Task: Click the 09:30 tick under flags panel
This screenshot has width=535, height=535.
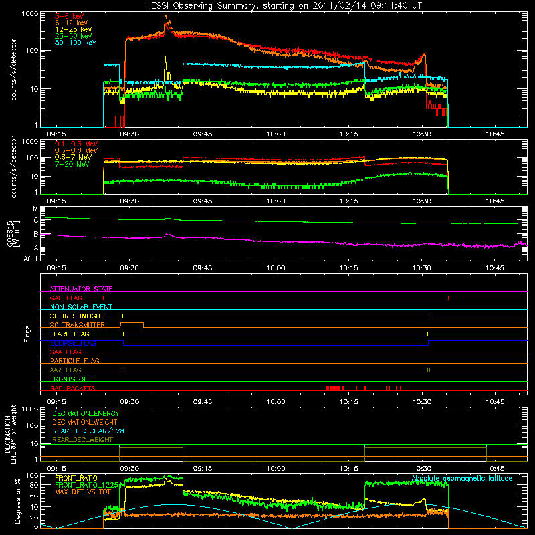Action: (x=129, y=402)
